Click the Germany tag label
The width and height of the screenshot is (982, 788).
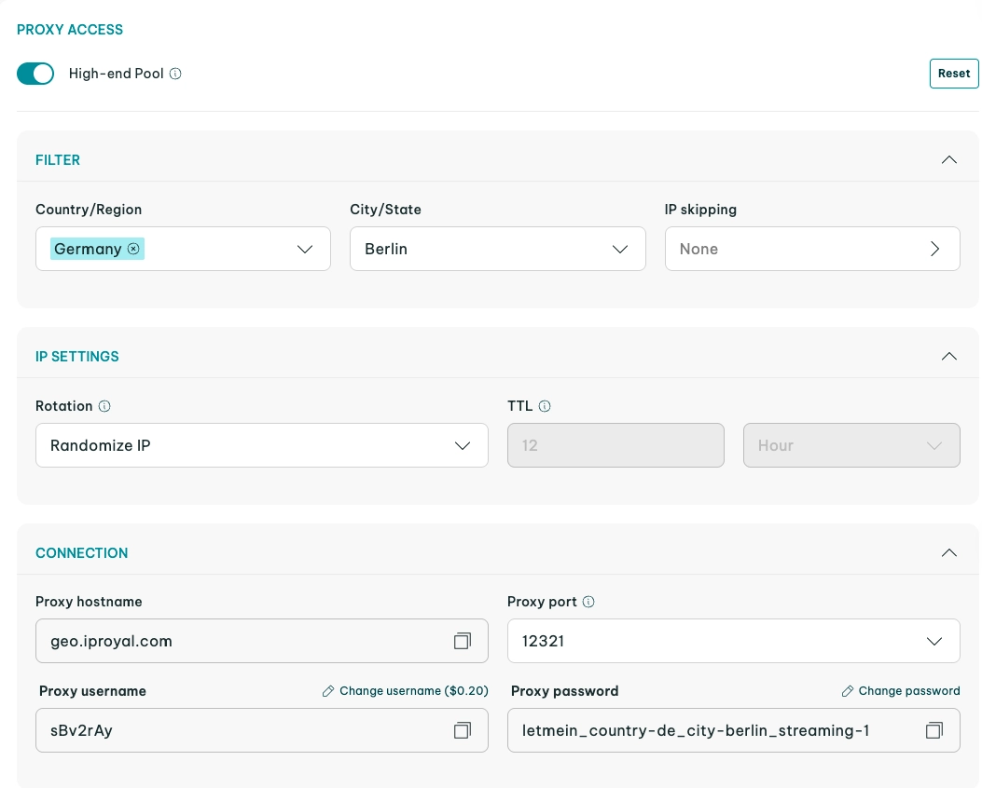(88, 249)
